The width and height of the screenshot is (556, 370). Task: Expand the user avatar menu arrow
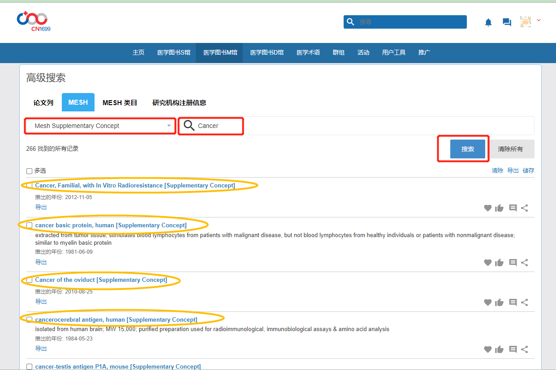[x=539, y=20]
